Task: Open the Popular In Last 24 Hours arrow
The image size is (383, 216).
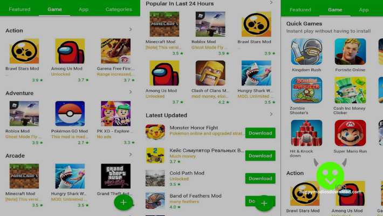Action: pos(271,3)
